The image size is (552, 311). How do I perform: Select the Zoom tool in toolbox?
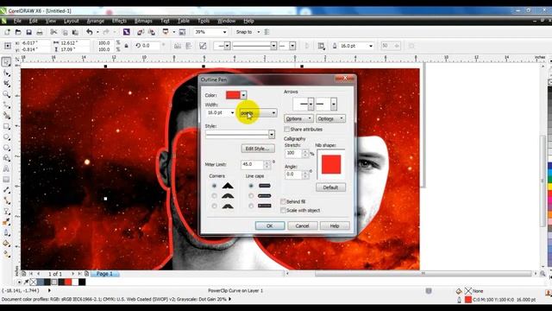(6, 94)
